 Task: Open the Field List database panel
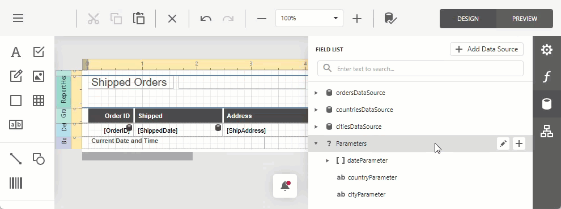click(547, 104)
